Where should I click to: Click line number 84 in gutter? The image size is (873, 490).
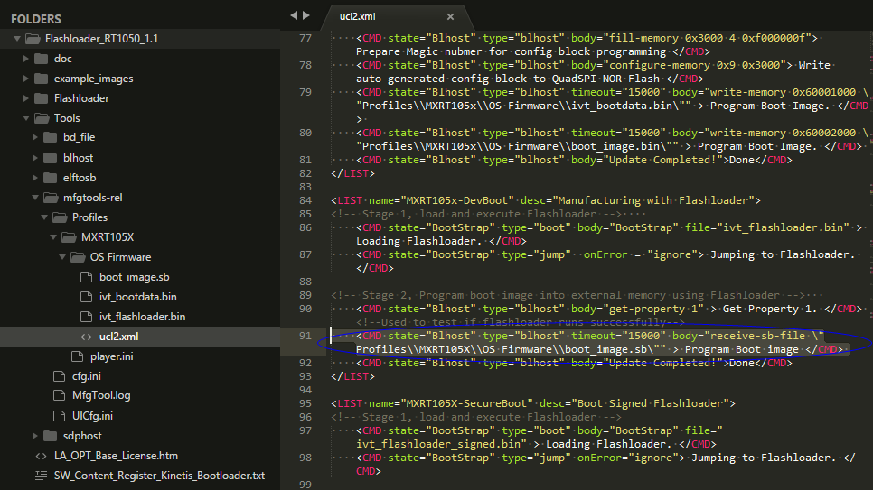pyautogui.click(x=305, y=200)
